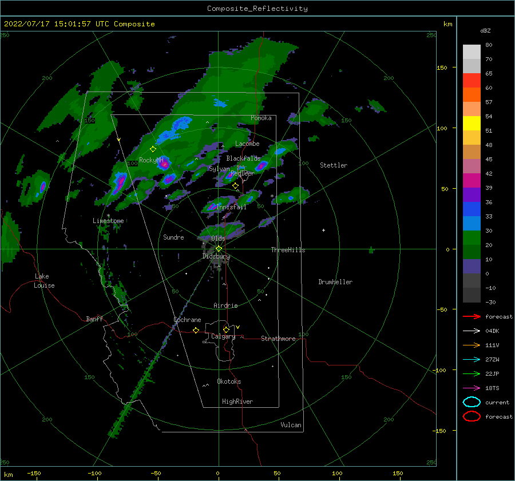515x481 pixels.
Task: Click the magenta storm core left of Innisfail
Action: (212, 207)
